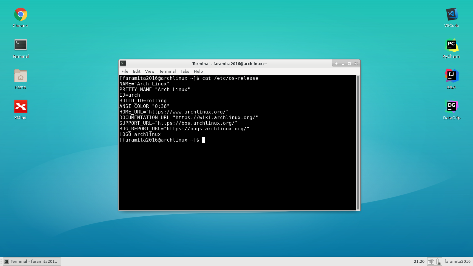Open the Help menu
Screen dimensions: 473x266
point(198,71)
